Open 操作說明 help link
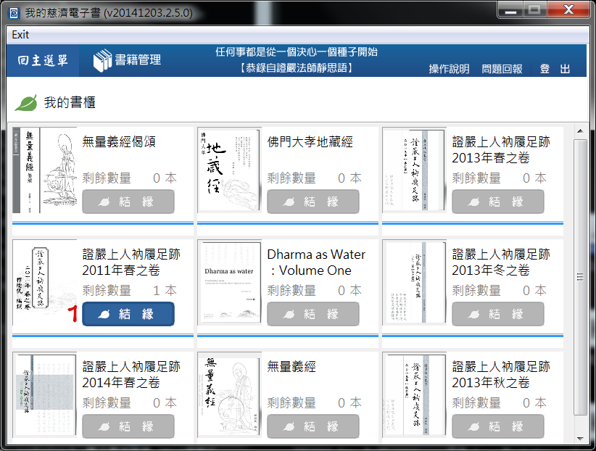Screen dimensions: 596x451 tap(449, 69)
